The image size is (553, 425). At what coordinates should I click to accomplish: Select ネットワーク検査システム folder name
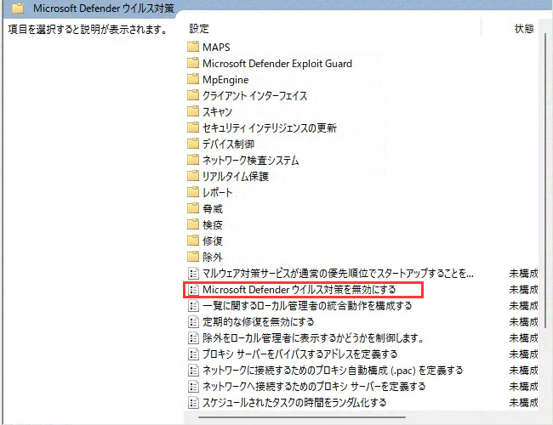251,161
